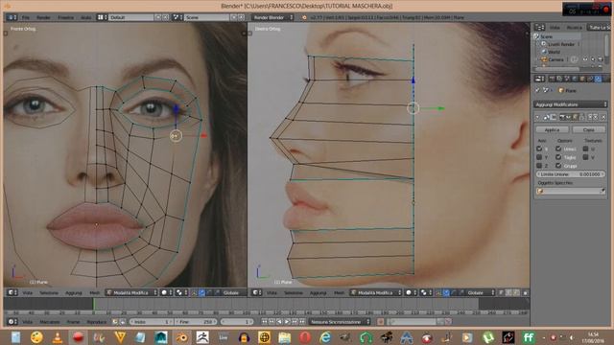Open Globale orientation dropdown in right viewport

click(479, 292)
